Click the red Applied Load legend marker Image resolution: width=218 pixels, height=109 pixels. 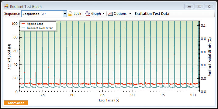click(x=23, y=24)
